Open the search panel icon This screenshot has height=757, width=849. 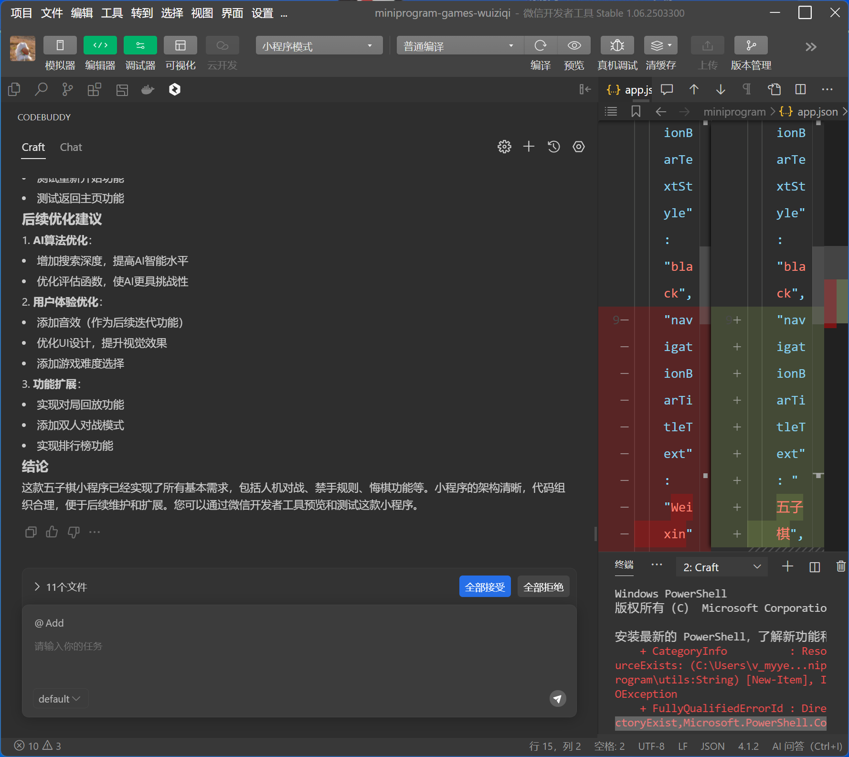point(41,89)
